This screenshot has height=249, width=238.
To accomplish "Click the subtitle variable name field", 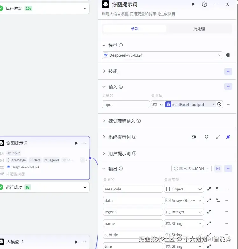I will tap(133, 235).
